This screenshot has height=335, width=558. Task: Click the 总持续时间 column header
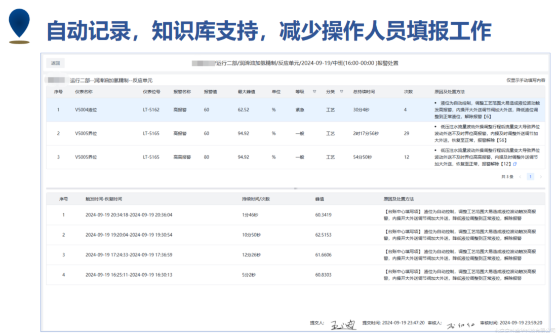[x=364, y=92]
